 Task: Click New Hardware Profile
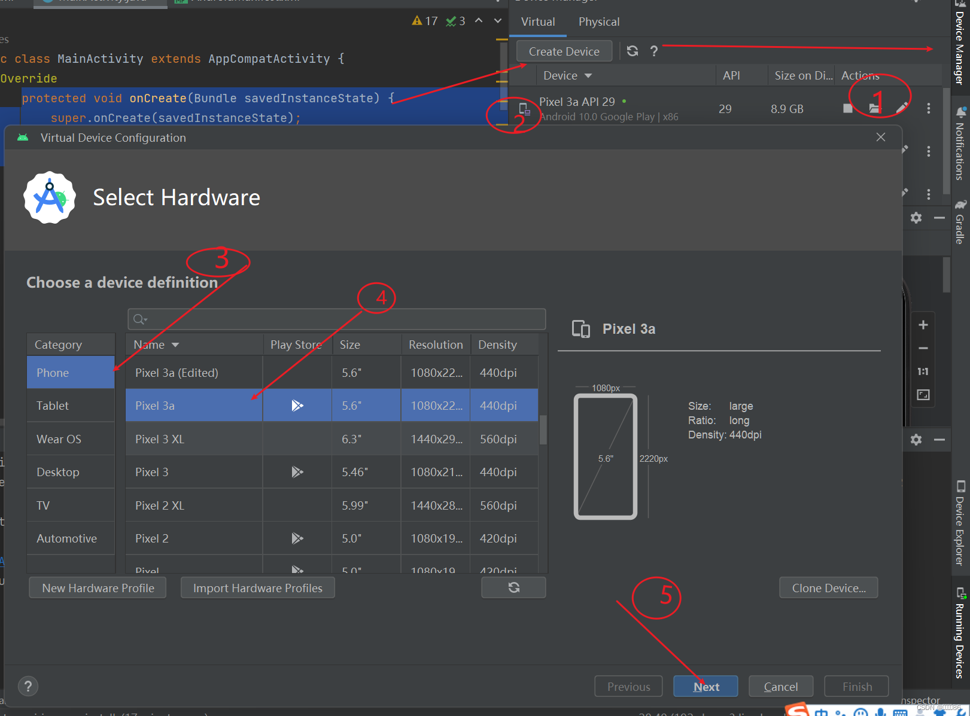[97, 587]
